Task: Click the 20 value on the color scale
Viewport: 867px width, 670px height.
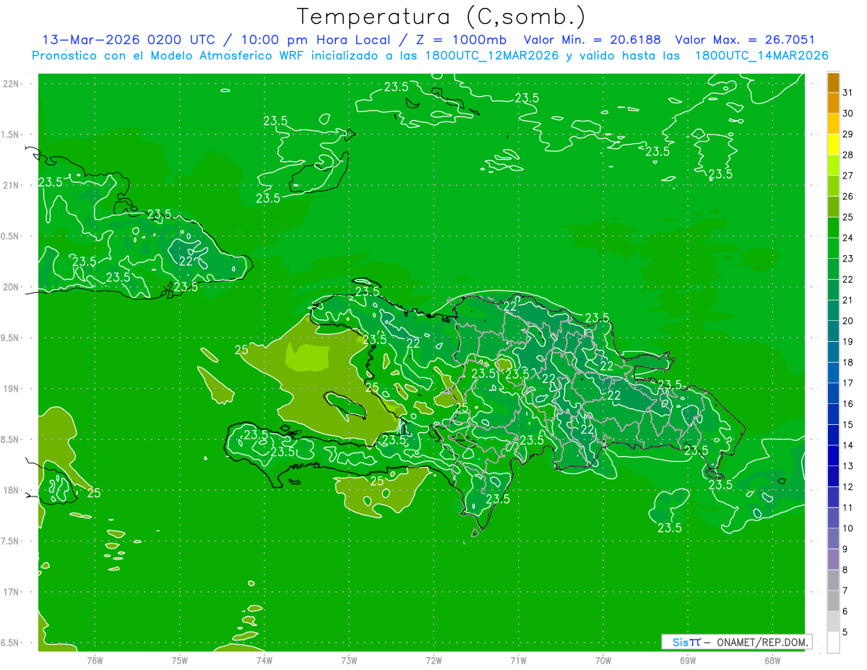Action: click(847, 321)
